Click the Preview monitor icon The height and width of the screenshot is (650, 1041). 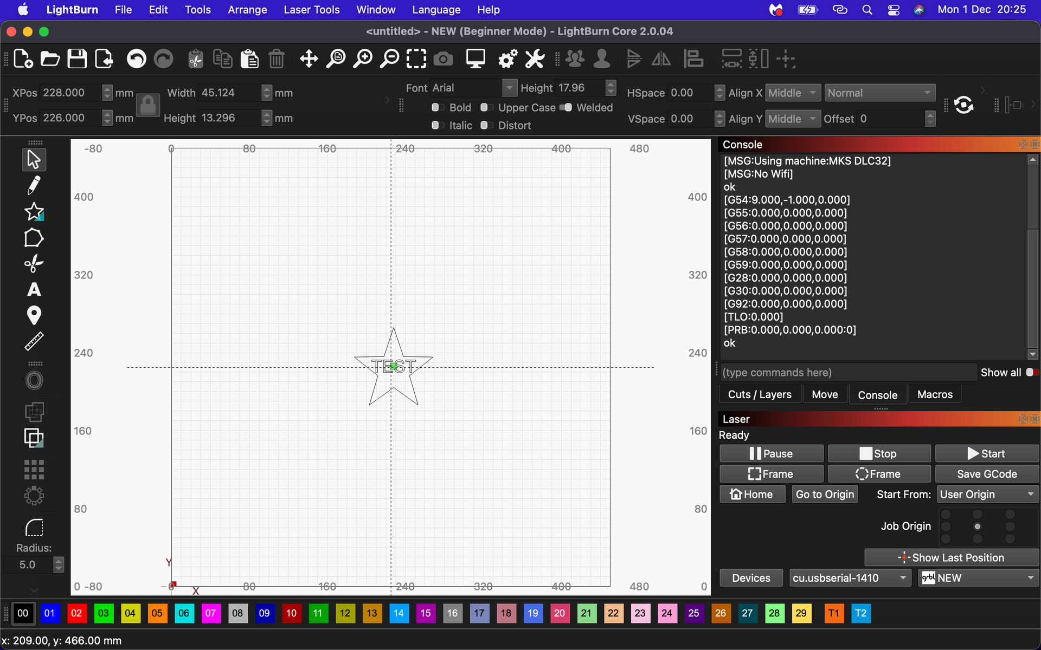[x=475, y=58]
